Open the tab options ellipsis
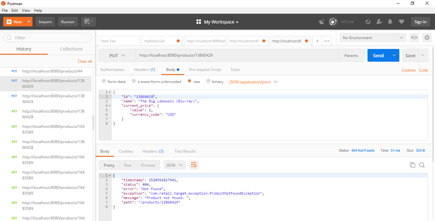Screen dimensions: 435x221 pyautogui.click(x=327, y=41)
